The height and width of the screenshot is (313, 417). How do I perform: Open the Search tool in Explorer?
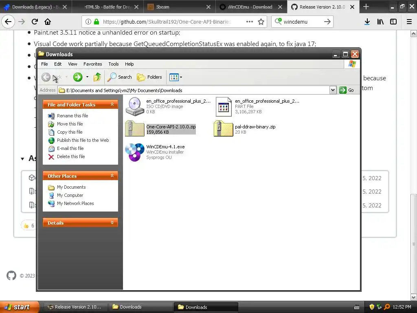(x=120, y=77)
